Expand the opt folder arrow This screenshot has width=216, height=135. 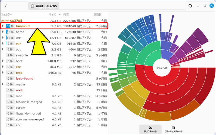3,49
